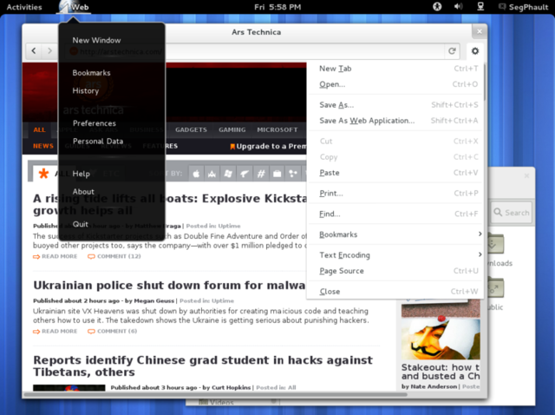555x415 pixels.
Task: Open the Public folder icon in Files window
Action: pos(495,287)
